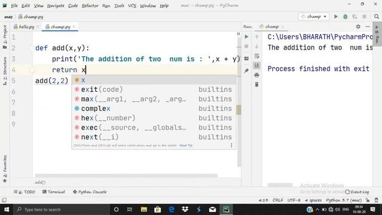This screenshot has height=215, width=382.
Task: Click the CRLF line separator in status bar
Action: pyautogui.click(x=278, y=200)
